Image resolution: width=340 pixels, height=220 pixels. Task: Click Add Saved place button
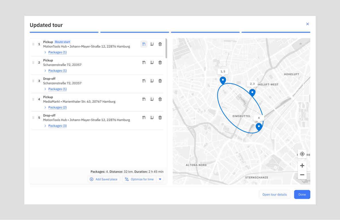[x=104, y=179]
